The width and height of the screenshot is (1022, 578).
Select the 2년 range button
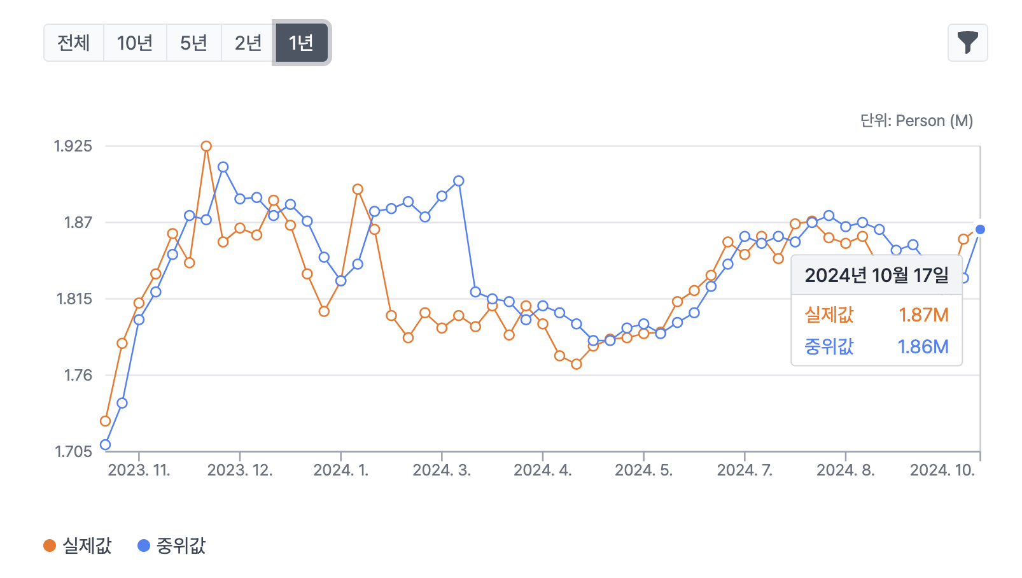(248, 43)
